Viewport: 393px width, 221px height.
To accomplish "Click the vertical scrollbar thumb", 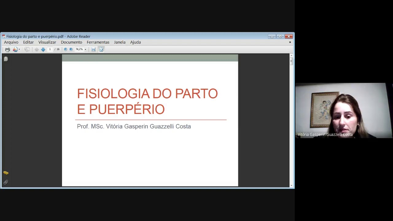I will (291, 61).
